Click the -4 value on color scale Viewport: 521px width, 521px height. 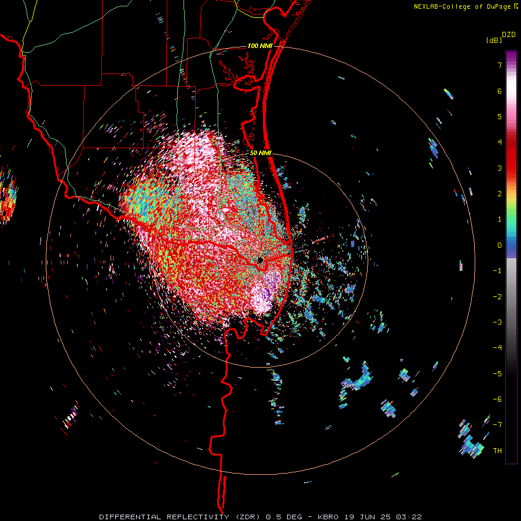[497, 348]
